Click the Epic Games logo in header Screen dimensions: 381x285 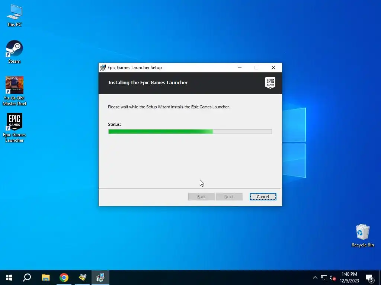[270, 83]
